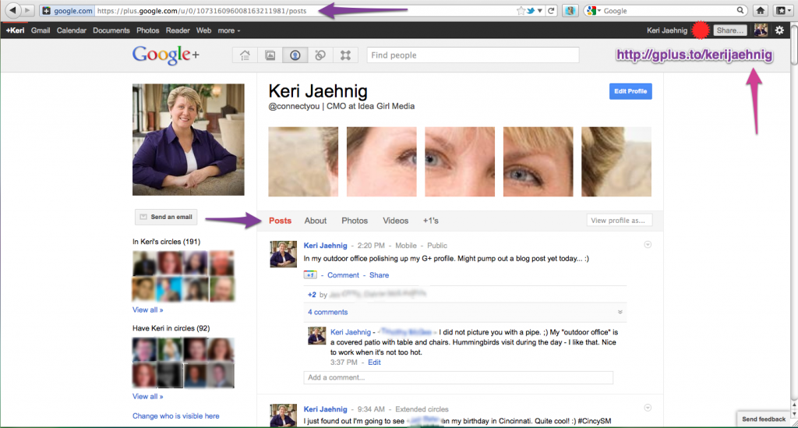Open Google+ Photos toolbar icon

(x=270, y=55)
